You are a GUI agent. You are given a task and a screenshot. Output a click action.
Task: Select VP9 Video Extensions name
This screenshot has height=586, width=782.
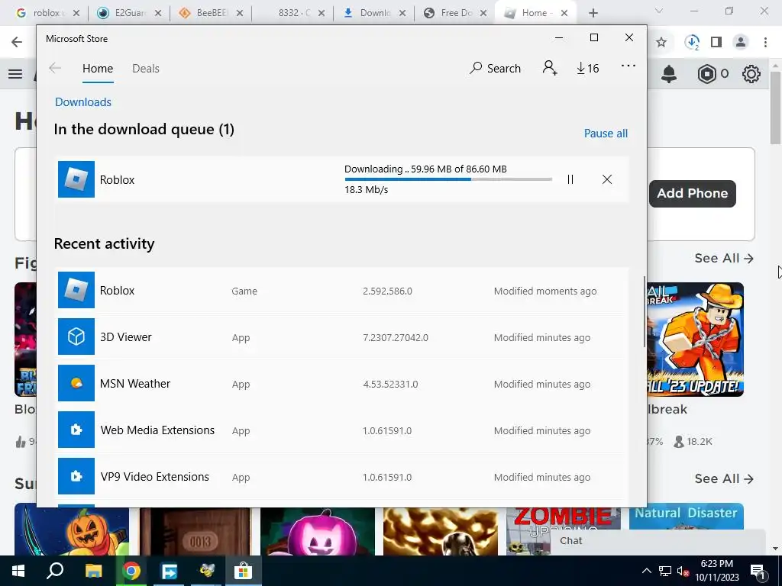154,477
